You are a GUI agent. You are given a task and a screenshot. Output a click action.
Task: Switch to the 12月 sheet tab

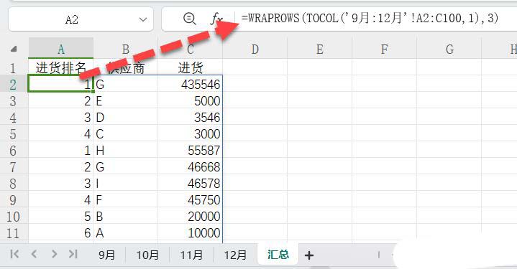click(x=235, y=255)
